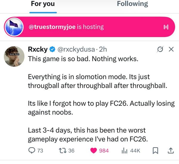Click the audio level bars in the Spaces banner

point(166,27)
